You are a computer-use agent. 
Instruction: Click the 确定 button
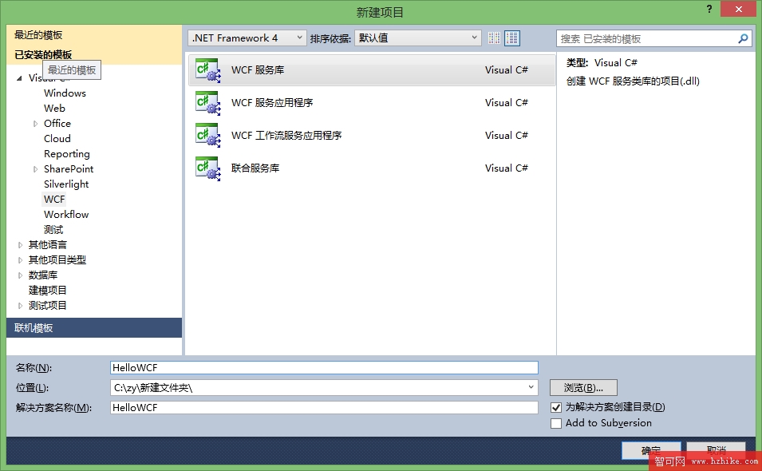pyautogui.click(x=651, y=450)
